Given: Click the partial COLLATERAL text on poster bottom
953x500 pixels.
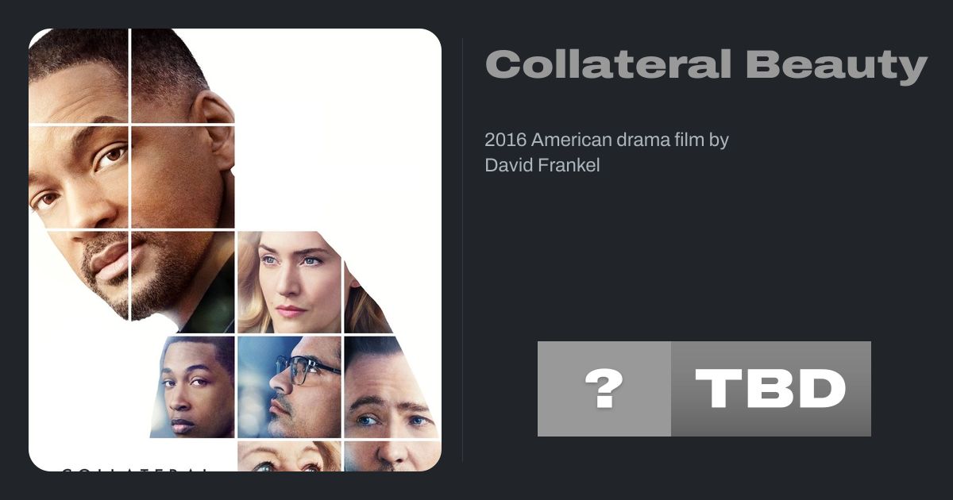Looking at the screenshot, I should click(135, 469).
